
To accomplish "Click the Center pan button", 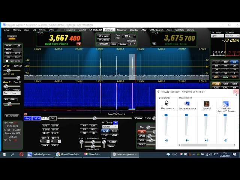I will pos(138,118).
